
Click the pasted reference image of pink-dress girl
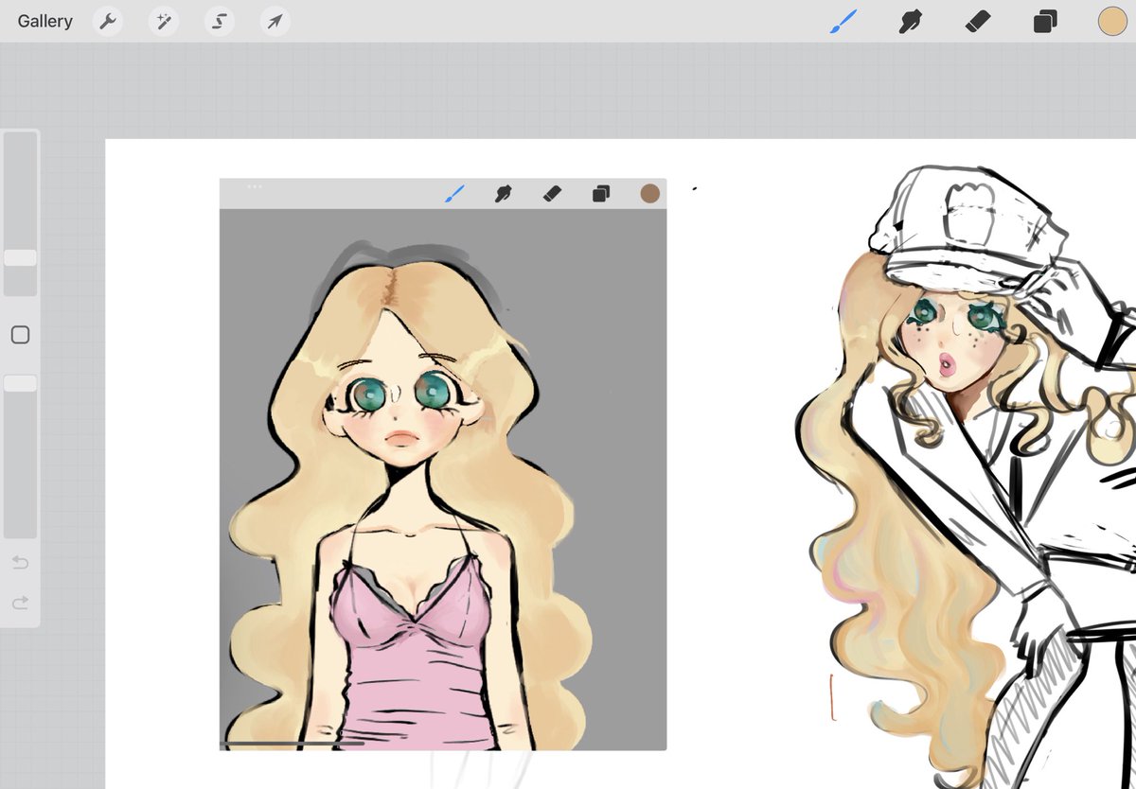coord(443,465)
